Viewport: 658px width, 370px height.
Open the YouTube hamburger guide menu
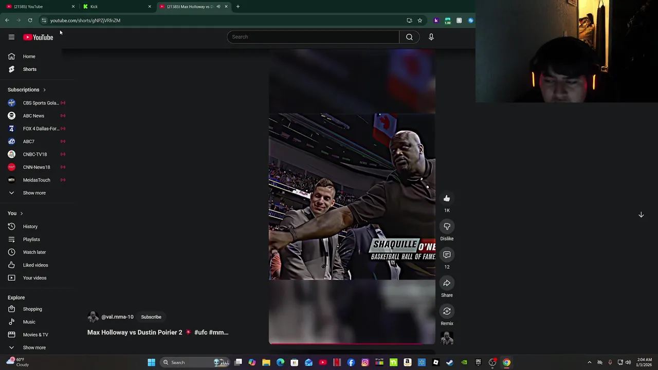11,37
